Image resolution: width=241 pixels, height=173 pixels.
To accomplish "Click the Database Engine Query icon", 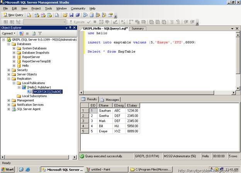I will point(29,15).
